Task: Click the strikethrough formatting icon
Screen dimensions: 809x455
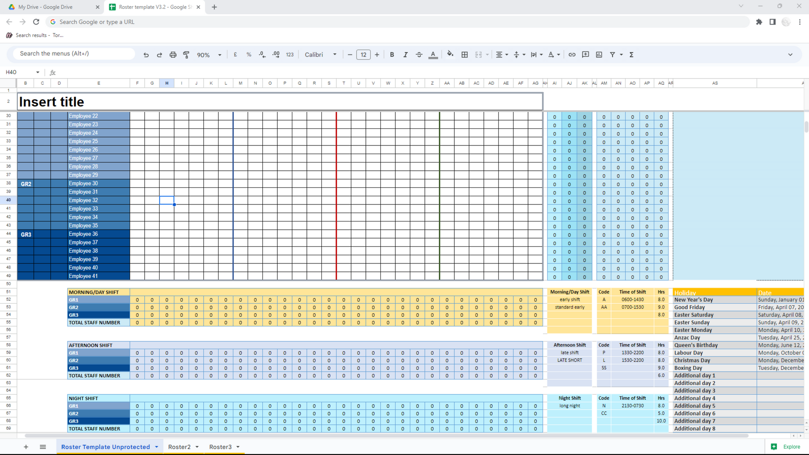Action: [419, 55]
